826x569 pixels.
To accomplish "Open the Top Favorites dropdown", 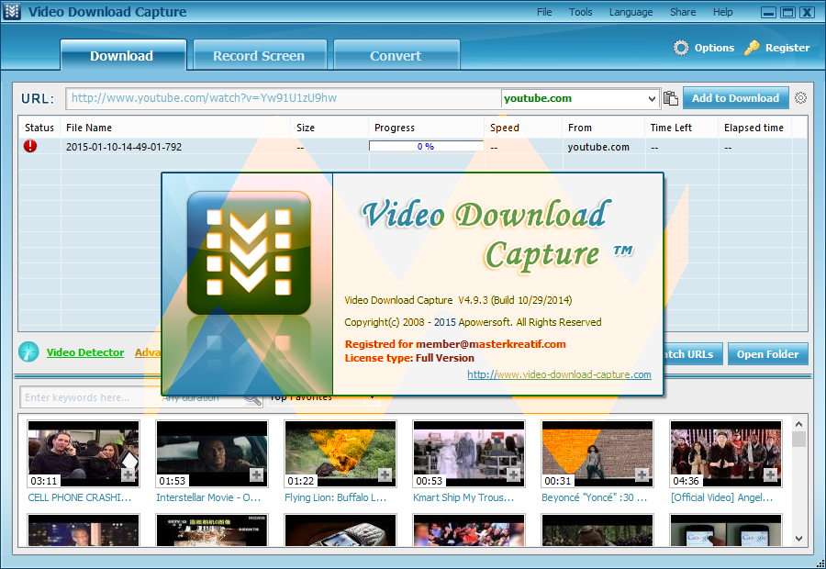I will click(x=372, y=397).
